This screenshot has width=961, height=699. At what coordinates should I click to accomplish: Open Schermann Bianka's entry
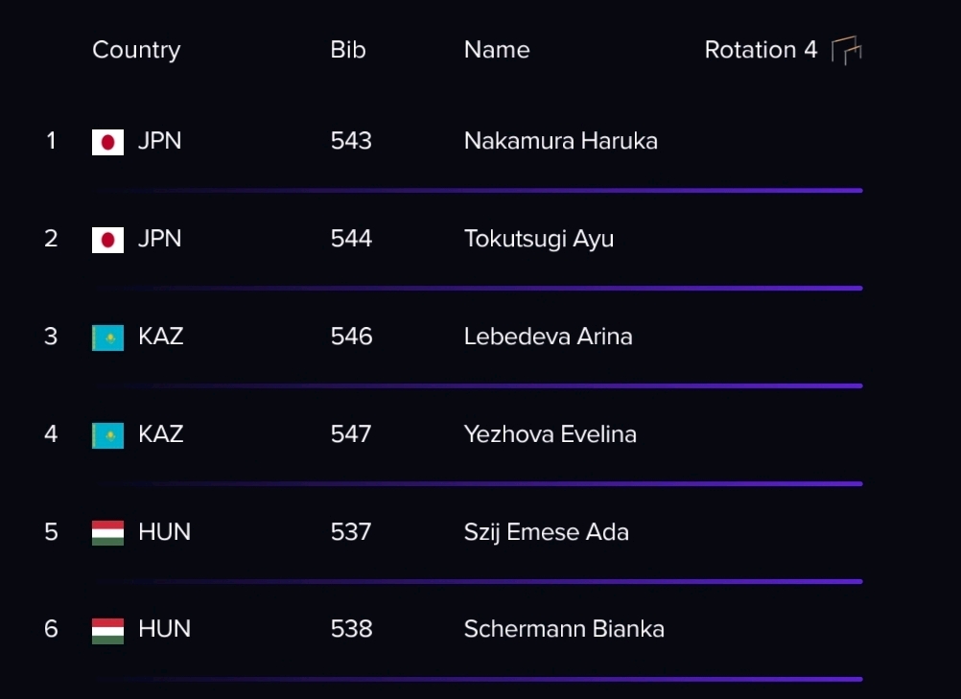[564, 629]
